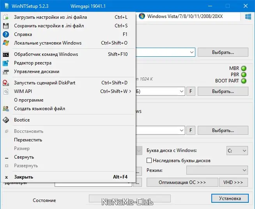This screenshot has height=209, width=255.
Task: Expand the WIM API submenu arrow
Action: (130, 91)
